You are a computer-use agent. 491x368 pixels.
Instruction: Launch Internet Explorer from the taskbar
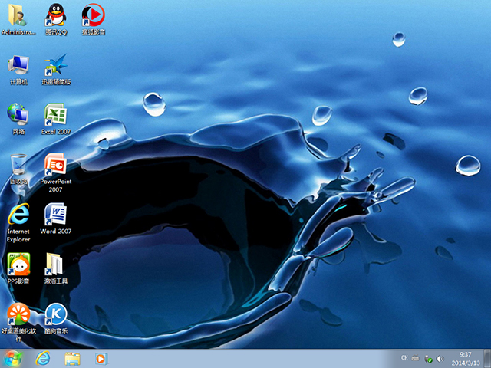[43, 358]
